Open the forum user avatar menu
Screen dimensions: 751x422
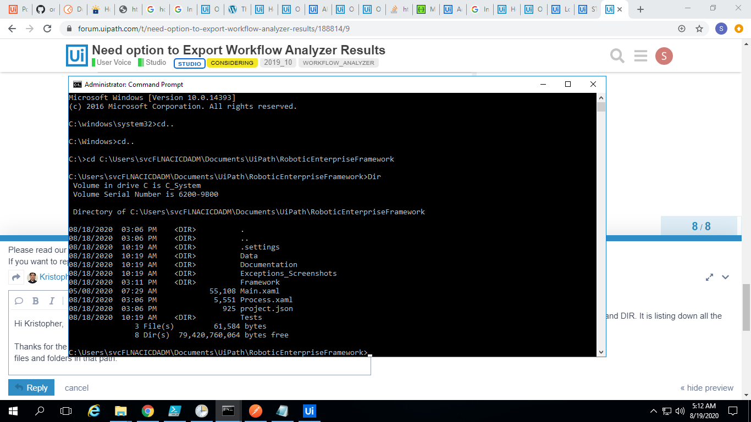tap(664, 55)
